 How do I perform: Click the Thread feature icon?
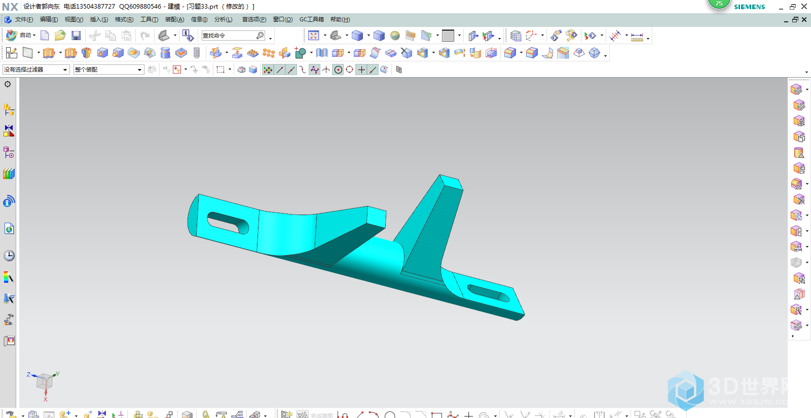click(x=197, y=53)
